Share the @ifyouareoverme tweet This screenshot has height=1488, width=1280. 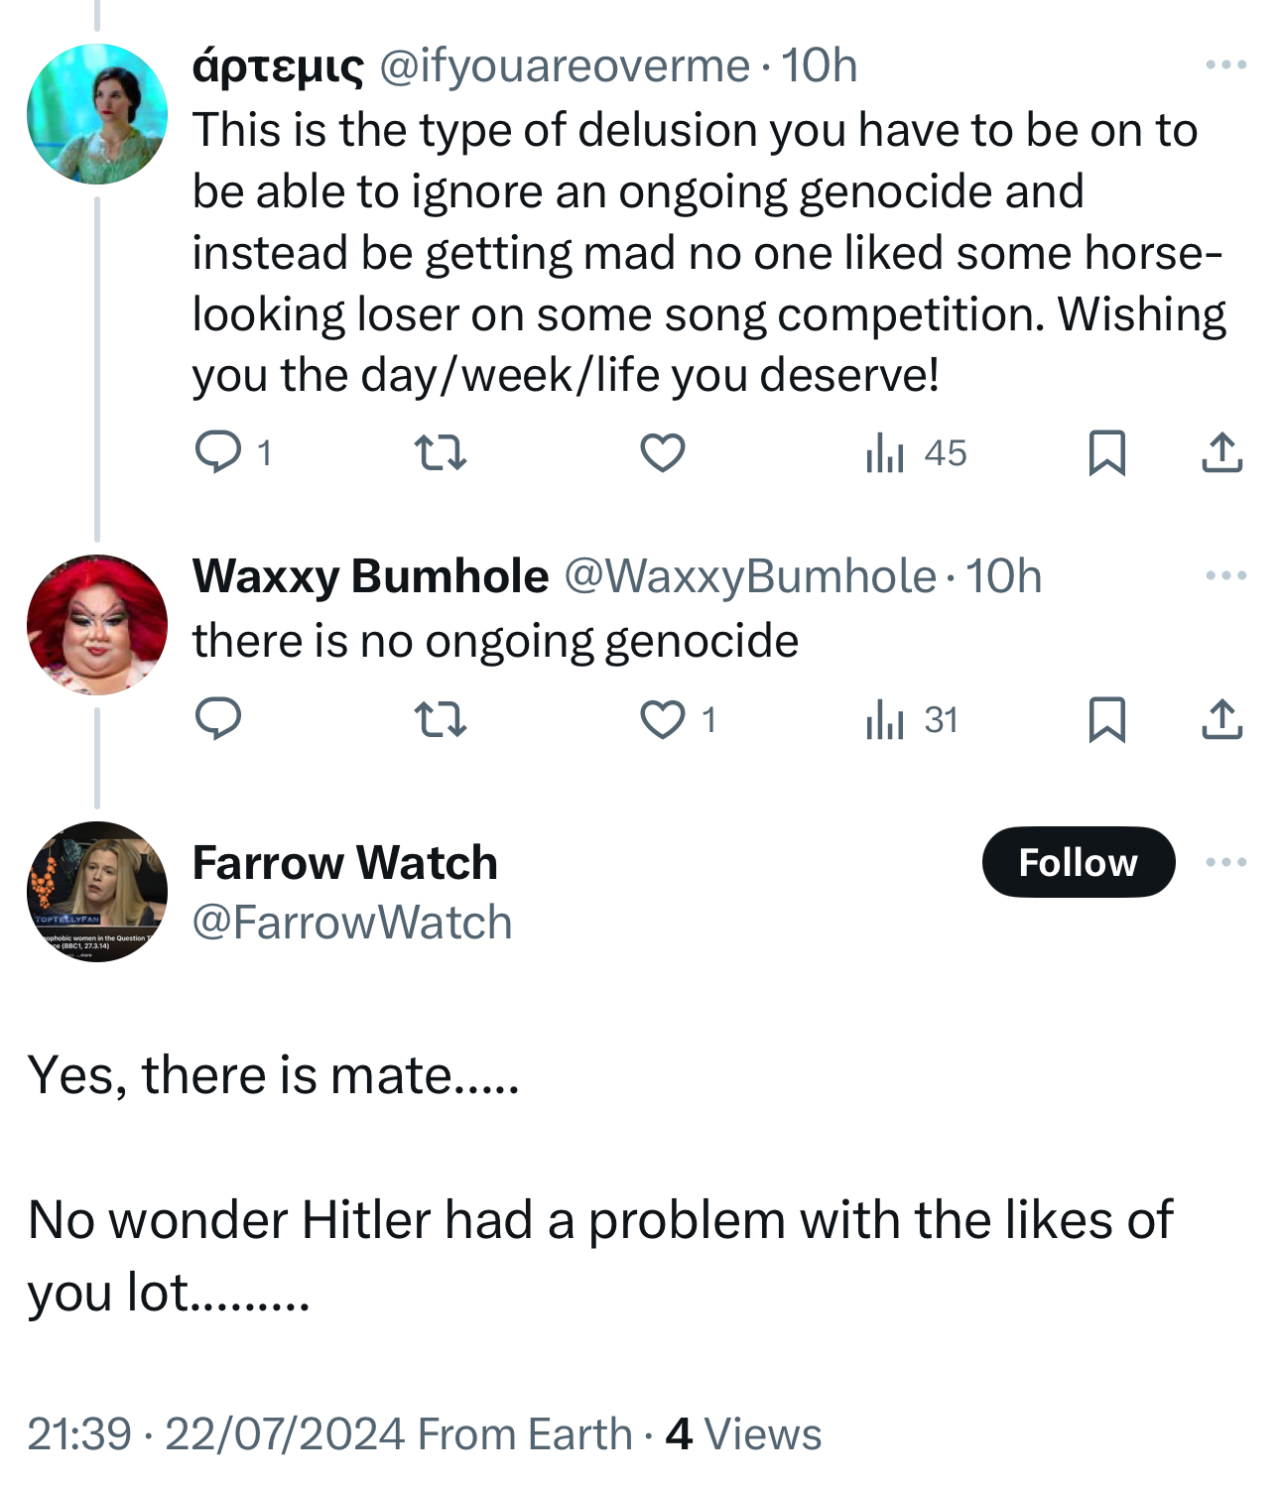[x=1221, y=453]
